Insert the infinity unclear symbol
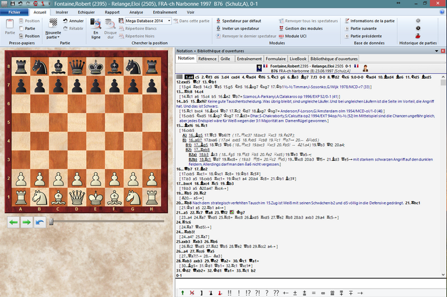Screen dimensions: 447x297 tap(323, 293)
